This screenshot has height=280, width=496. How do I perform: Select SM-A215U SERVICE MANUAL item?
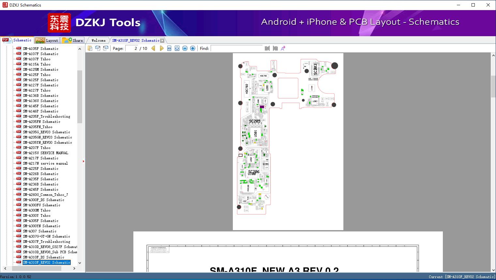45,153
